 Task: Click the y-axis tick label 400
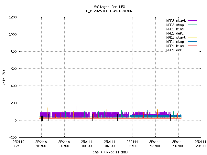[x=14, y=86]
